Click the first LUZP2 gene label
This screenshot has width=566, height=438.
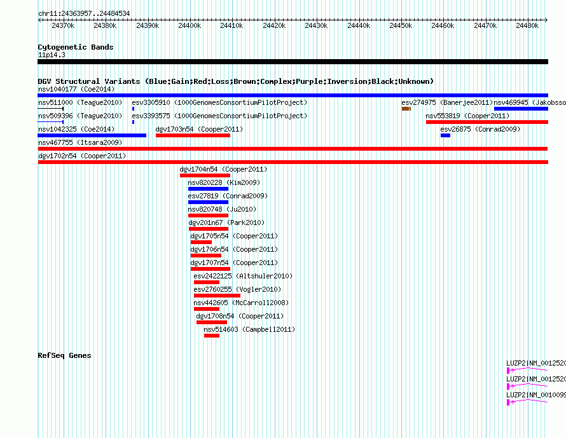coord(535,364)
